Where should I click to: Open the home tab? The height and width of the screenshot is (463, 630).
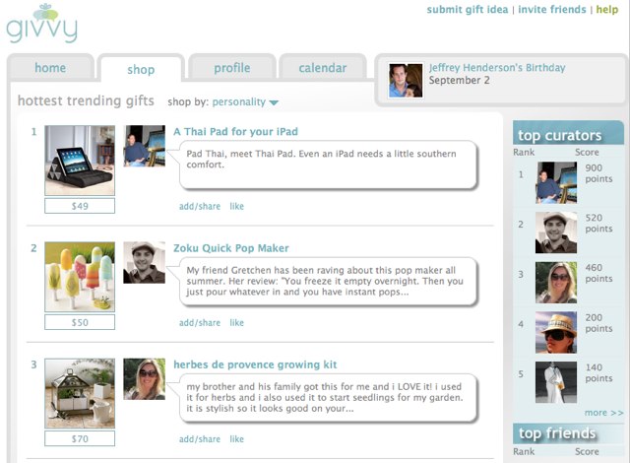50,68
